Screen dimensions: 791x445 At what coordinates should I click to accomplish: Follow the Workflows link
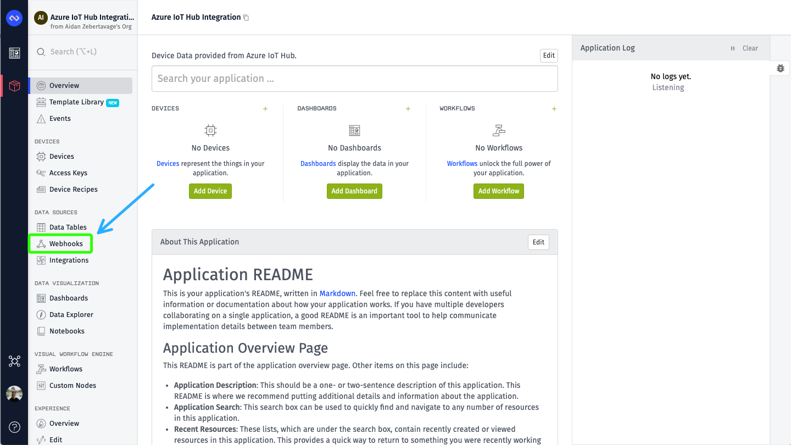[x=462, y=164]
